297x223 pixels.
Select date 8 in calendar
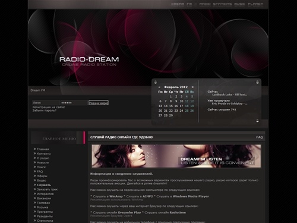(x=170, y=101)
